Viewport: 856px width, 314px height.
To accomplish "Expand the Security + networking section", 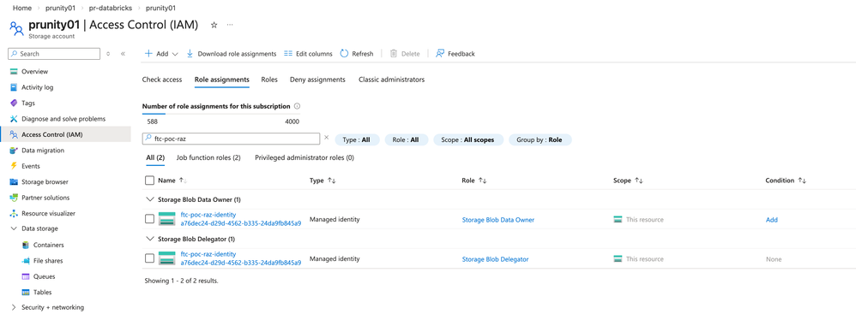I will click(14, 307).
